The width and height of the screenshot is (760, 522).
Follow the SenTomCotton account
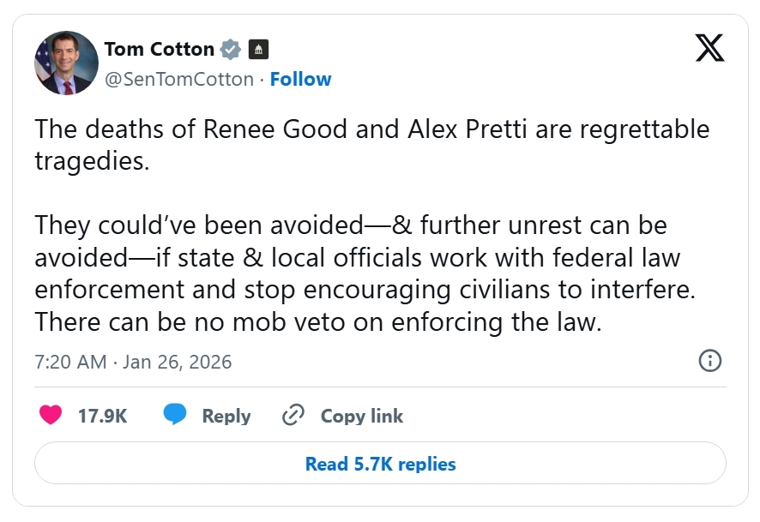(300, 80)
